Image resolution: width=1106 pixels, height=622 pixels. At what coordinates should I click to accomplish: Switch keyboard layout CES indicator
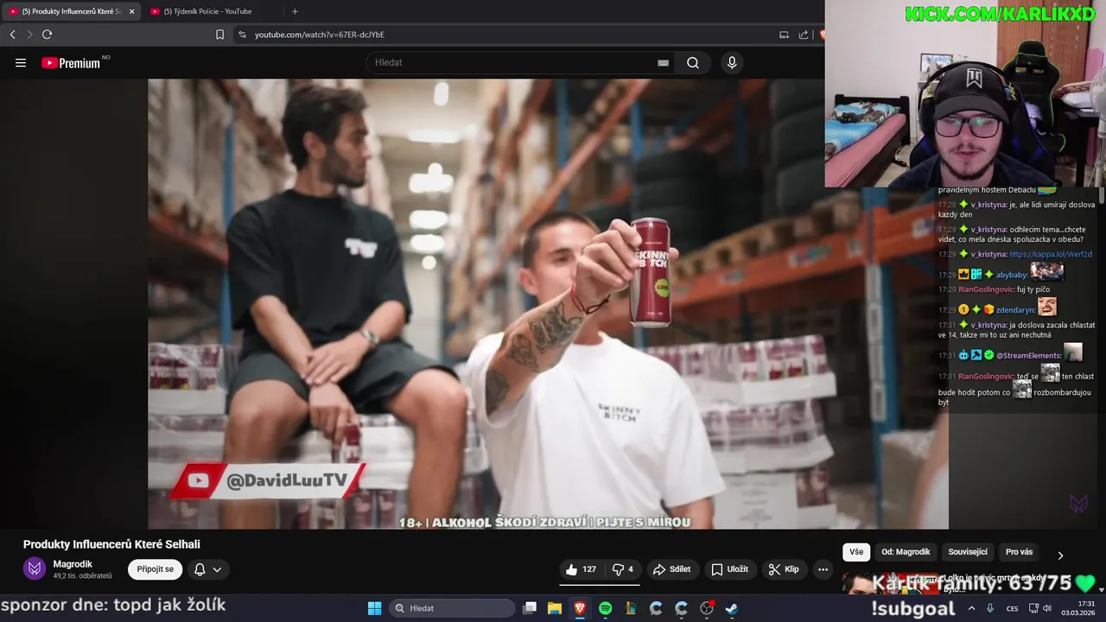tap(1012, 608)
